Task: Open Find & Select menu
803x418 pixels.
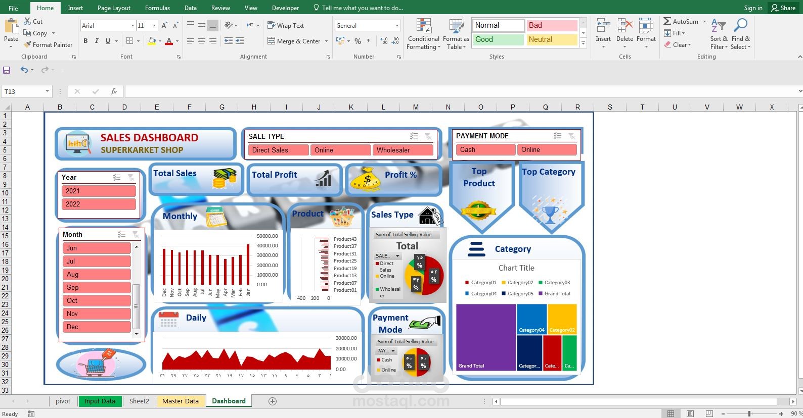Action: click(x=741, y=34)
